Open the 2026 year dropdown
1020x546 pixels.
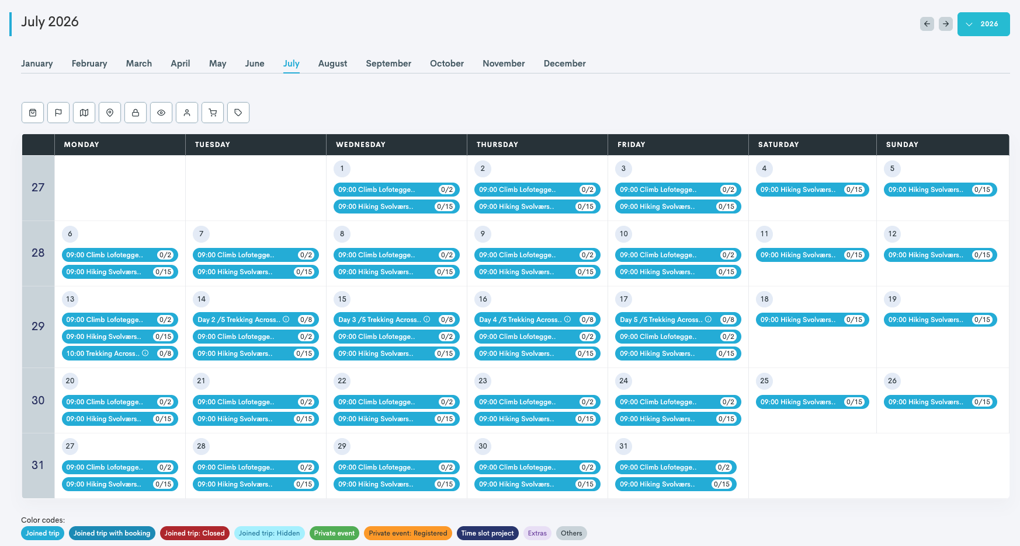(983, 24)
